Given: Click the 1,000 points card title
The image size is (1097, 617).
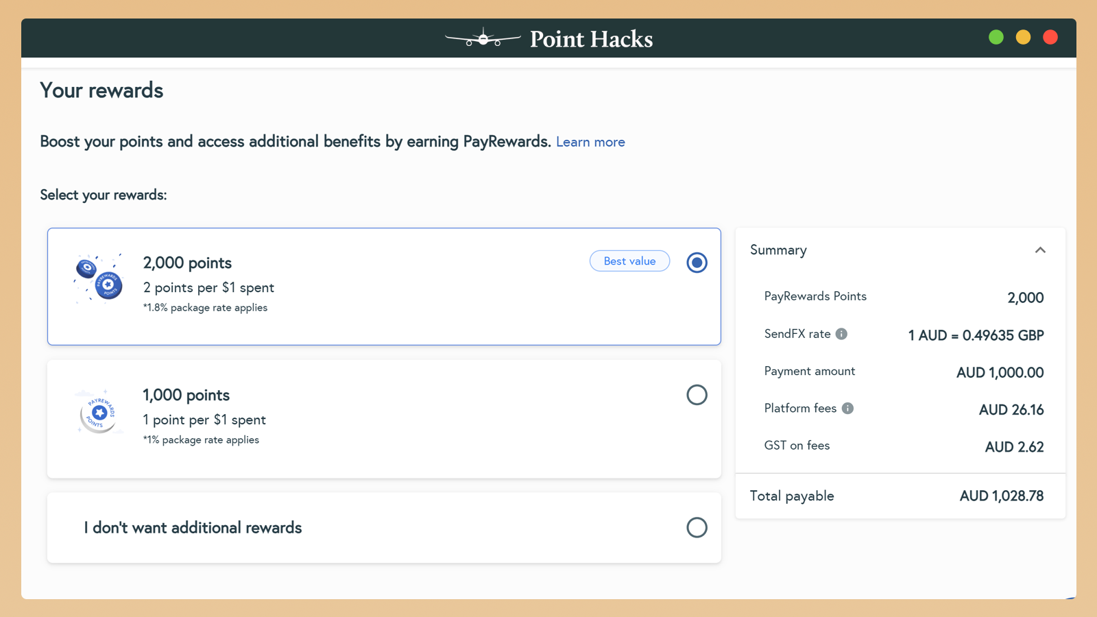Looking at the screenshot, I should [x=186, y=396].
